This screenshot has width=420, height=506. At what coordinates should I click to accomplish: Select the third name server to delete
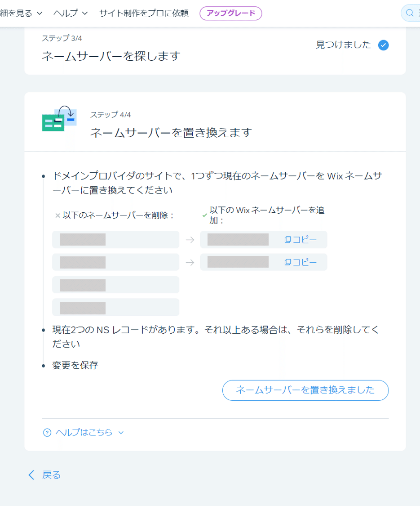[x=116, y=285]
